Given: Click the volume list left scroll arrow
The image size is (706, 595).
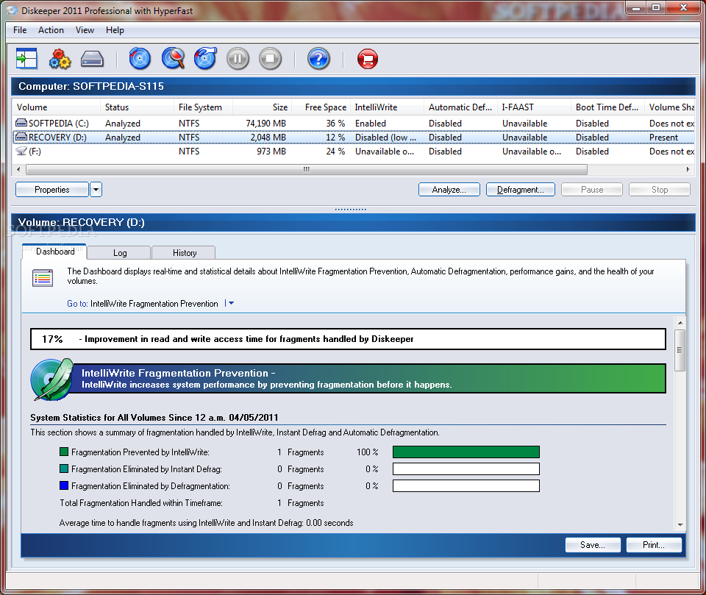Looking at the screenshot, I should click(x=18, y=169).
